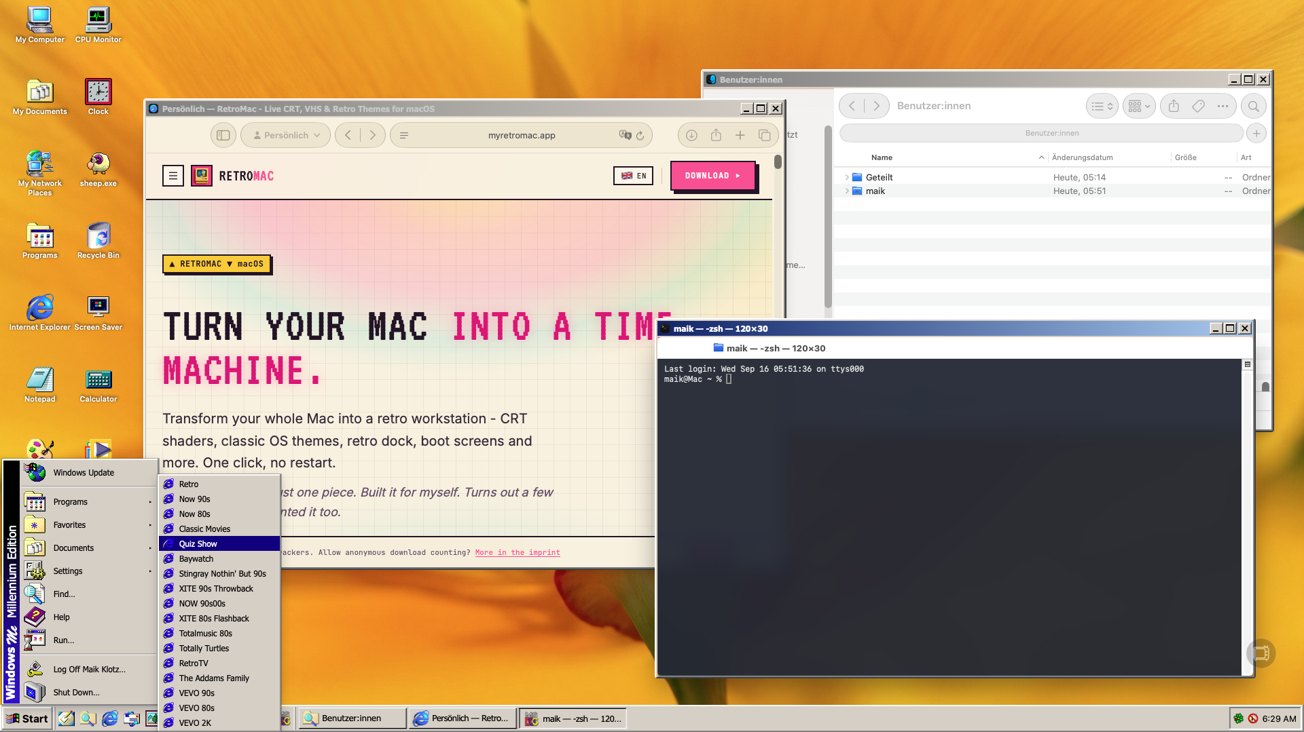
Task: Open the Clock desktop icon
Action: pos(98,97)
